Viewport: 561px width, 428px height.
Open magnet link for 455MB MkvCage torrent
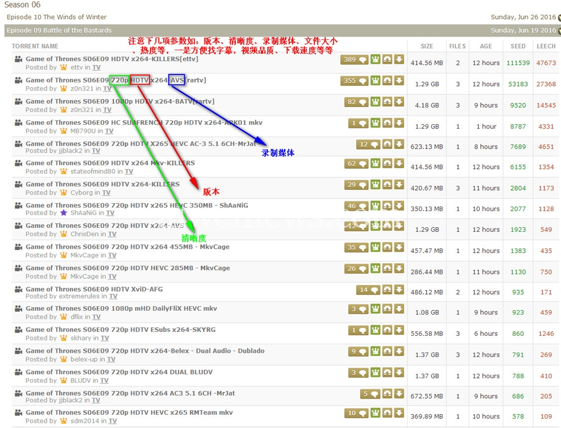pos(387,247)
